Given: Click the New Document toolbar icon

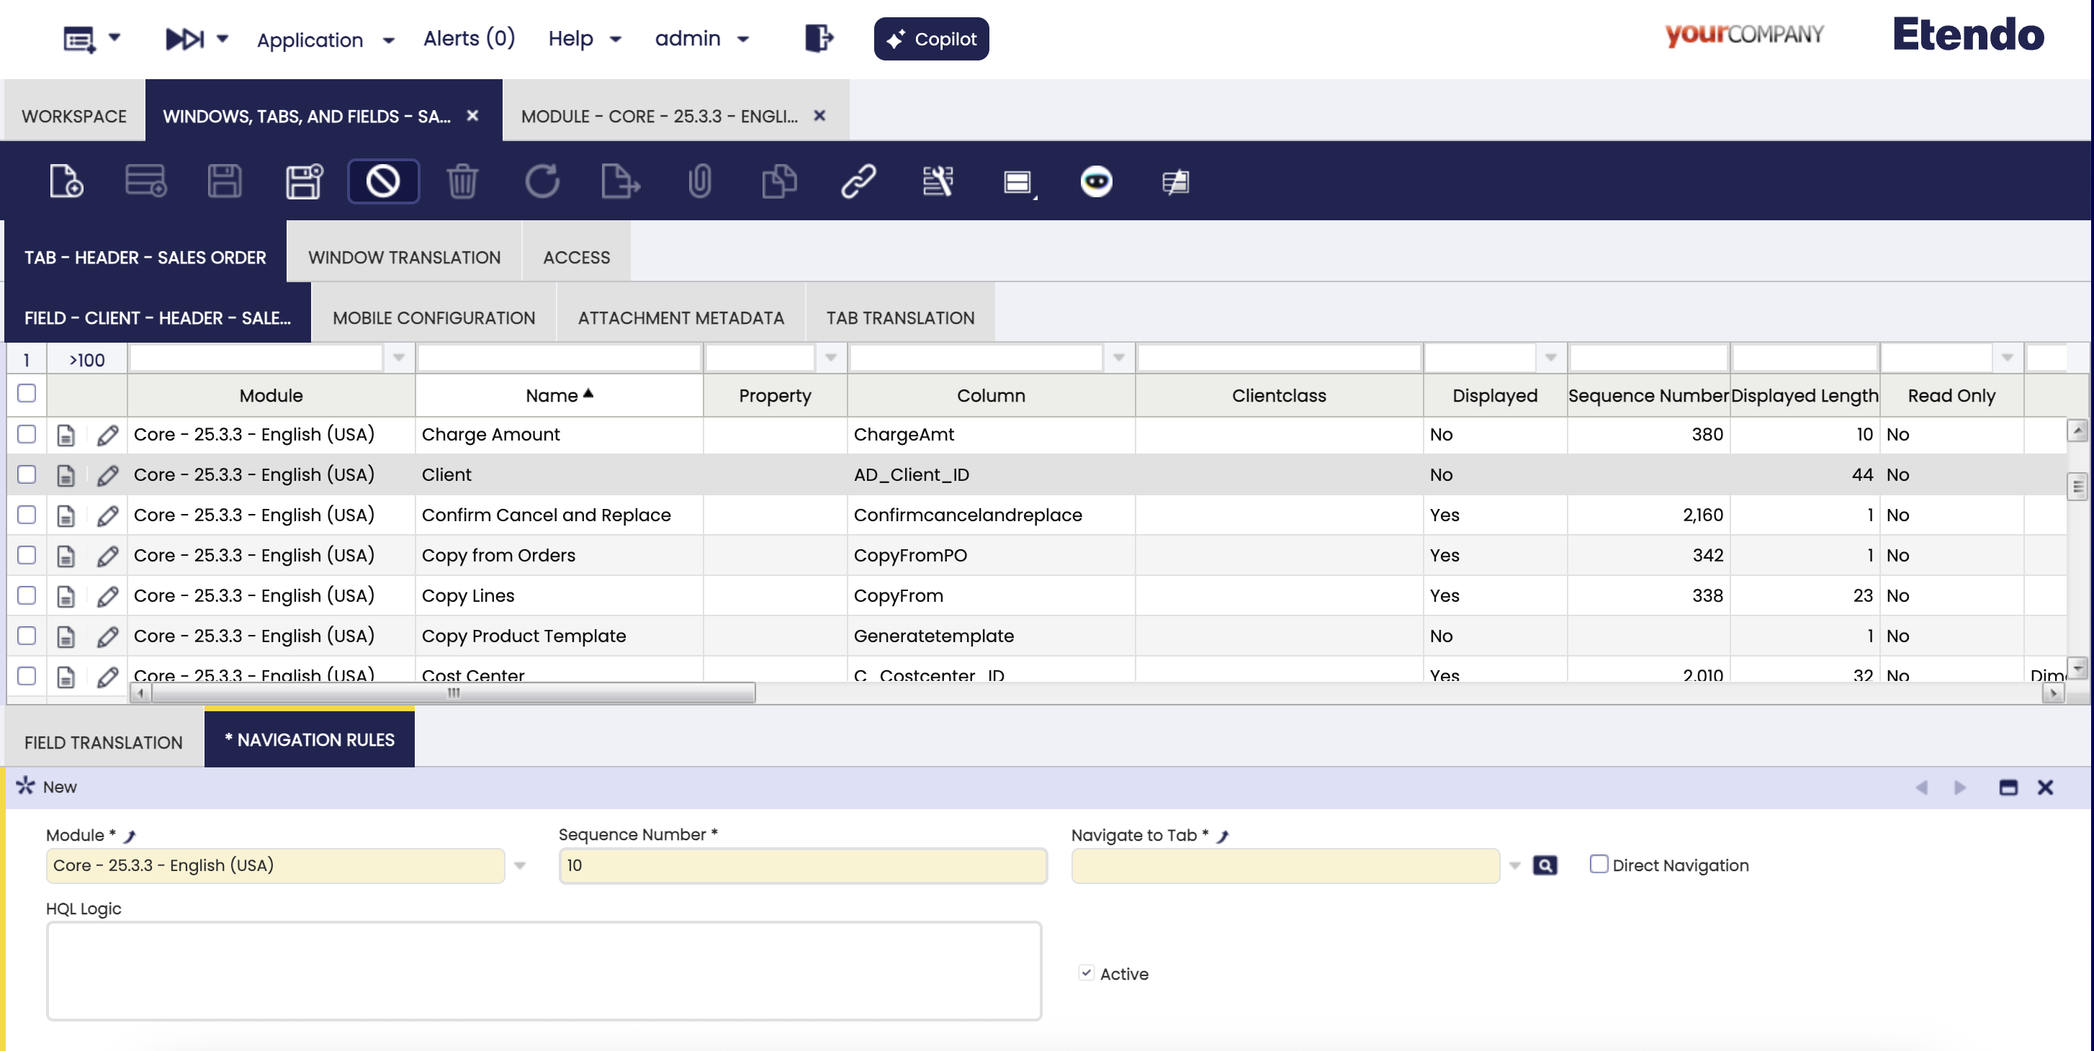Looking at the screenshot, I should (x=65, y=181).
